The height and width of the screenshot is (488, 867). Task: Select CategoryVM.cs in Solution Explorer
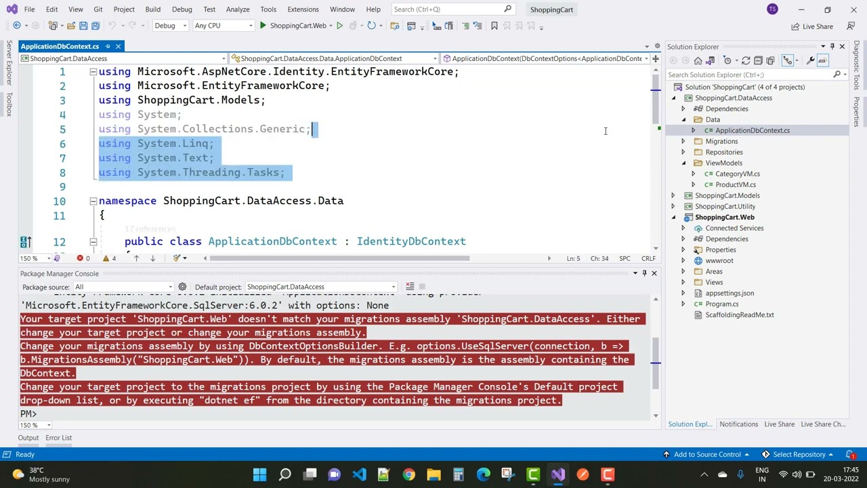tap(737, 174)
